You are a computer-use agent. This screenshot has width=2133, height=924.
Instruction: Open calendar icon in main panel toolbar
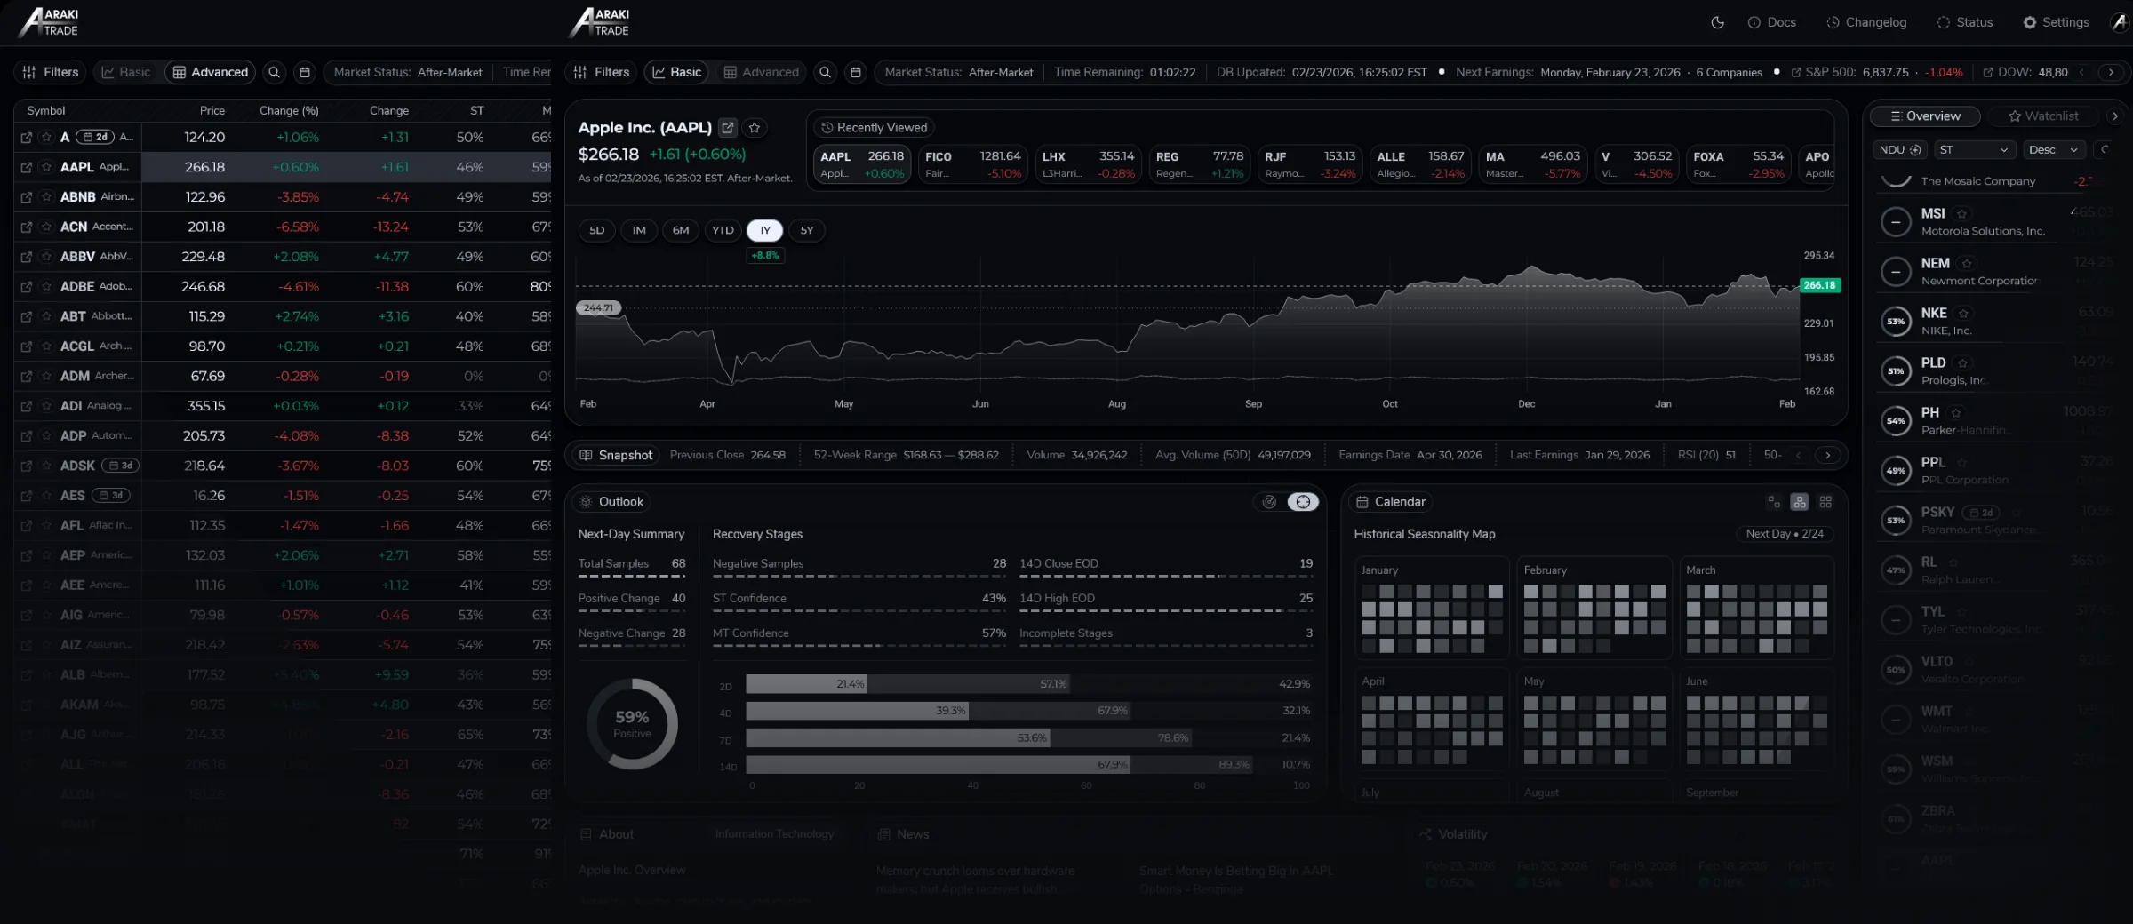point(856,72)
